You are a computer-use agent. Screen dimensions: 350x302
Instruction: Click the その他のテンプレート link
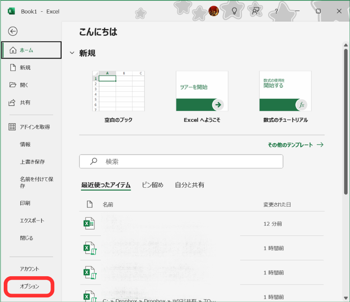295,145
